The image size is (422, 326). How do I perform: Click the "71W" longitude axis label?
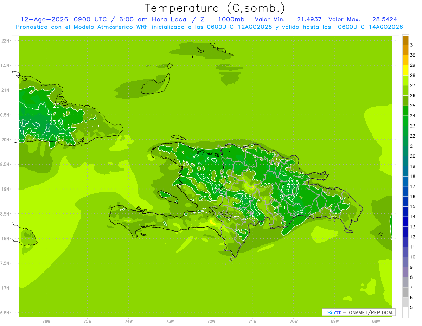point(252,321)
